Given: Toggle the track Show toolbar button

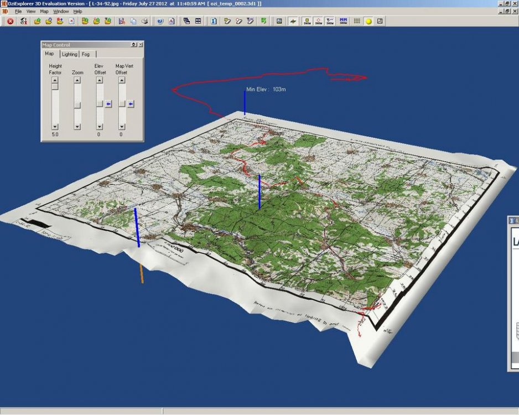Looking at the screenshot, I should click(x=330, y=21).
